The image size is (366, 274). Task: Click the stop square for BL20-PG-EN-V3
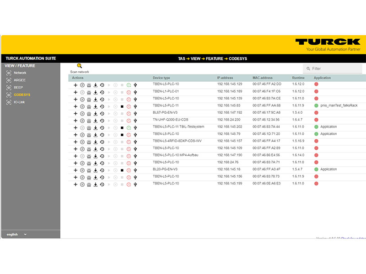pos(122,170)
